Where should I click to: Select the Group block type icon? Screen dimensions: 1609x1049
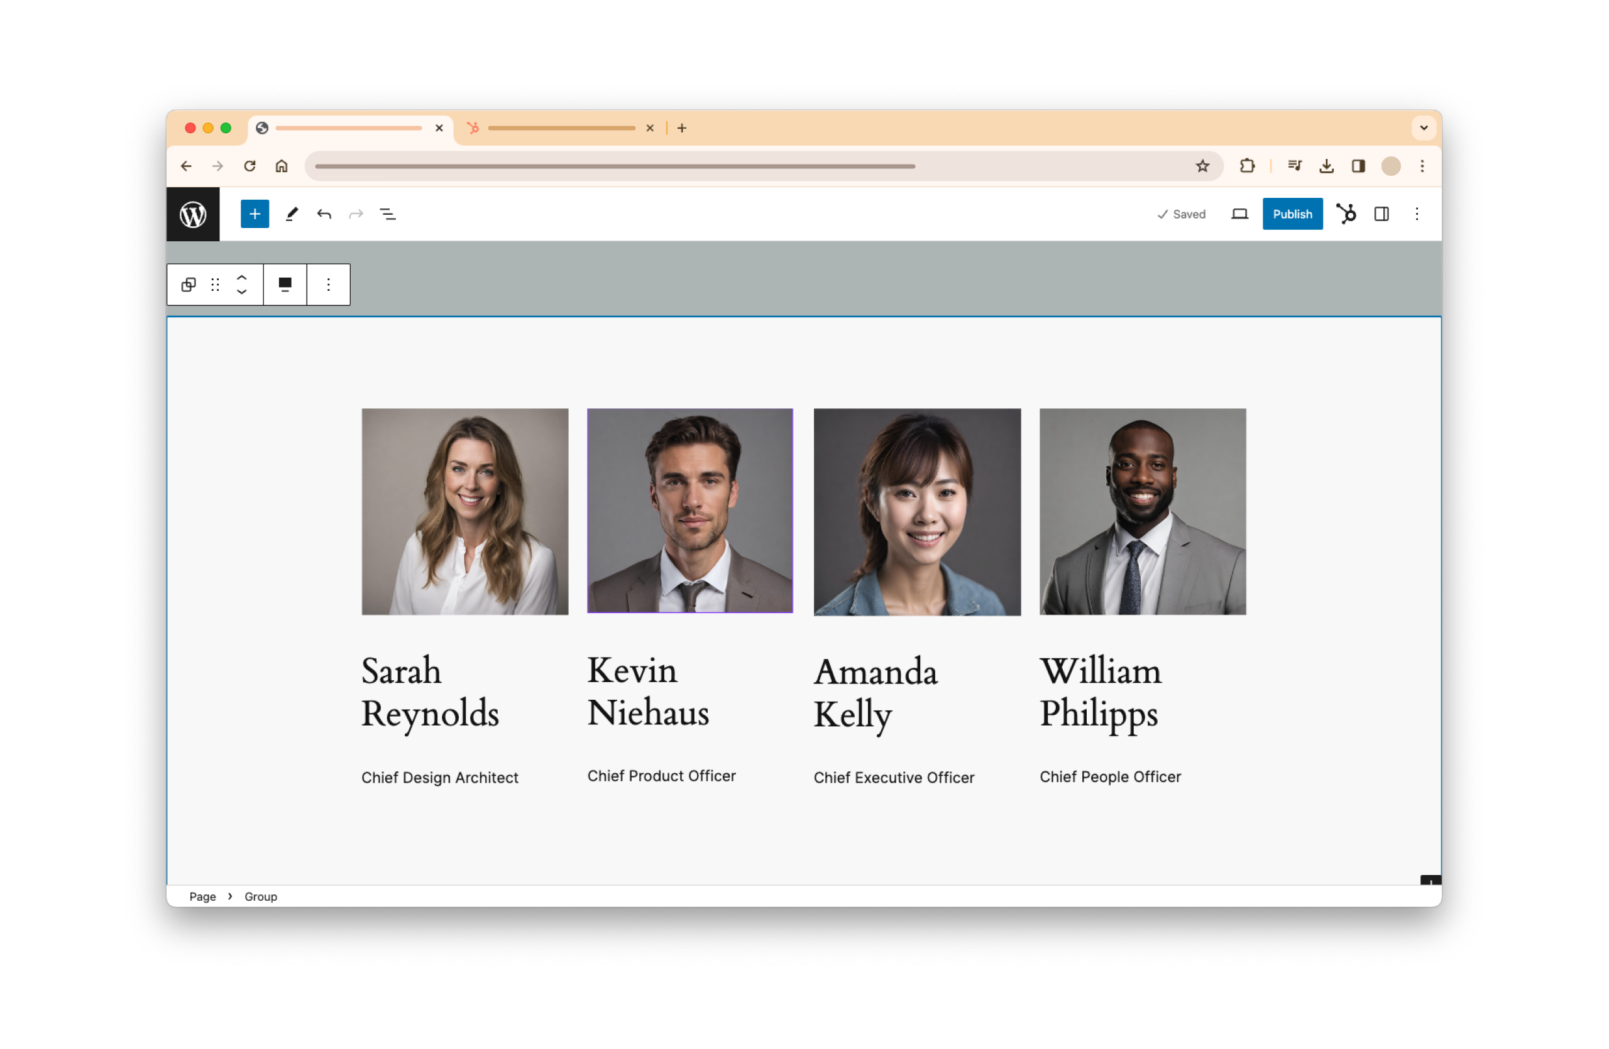click(x=189, y=285)
